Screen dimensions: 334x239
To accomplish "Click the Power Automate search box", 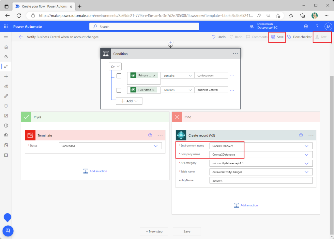I will point(144,26).
